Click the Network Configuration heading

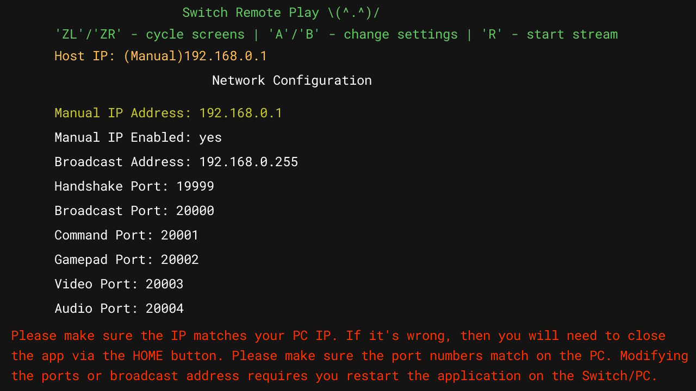pyautogui.click(x=292, y=80)
